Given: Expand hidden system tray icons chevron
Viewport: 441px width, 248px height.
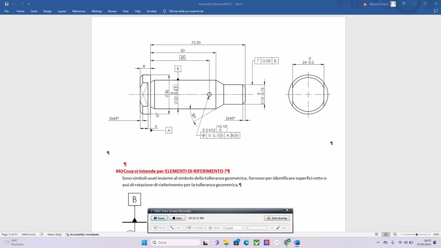Looking at the screenshot, I should coord(378,242).
